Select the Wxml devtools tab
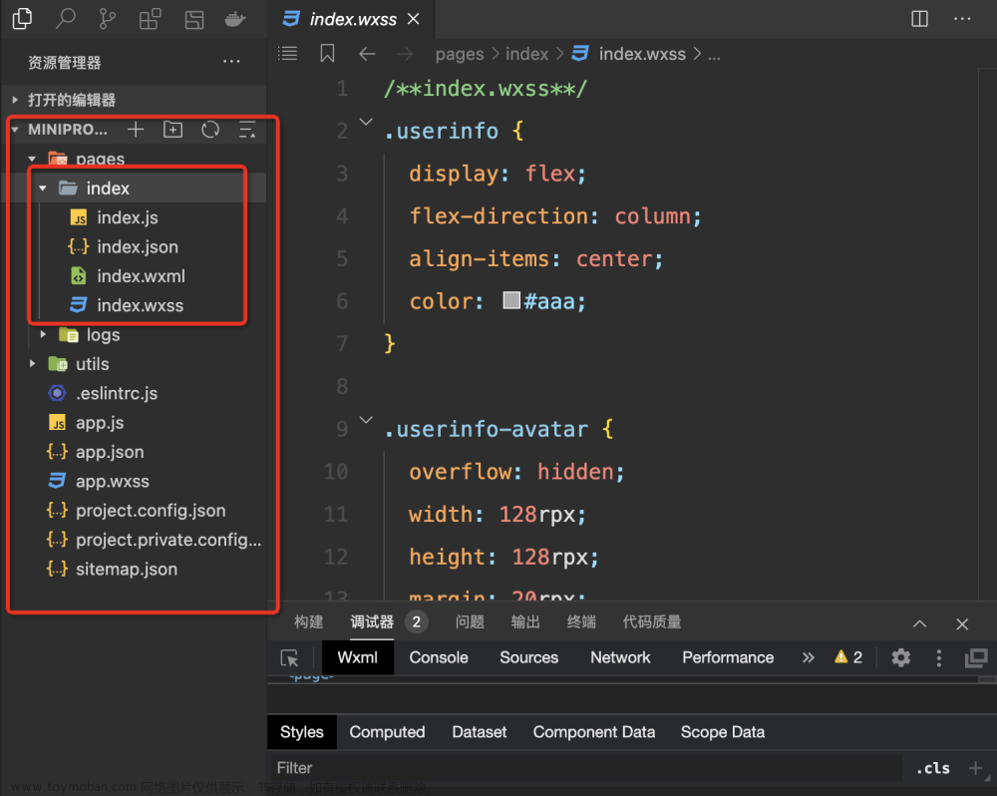Screen dimensions: 997x796 tap(357, 657)
